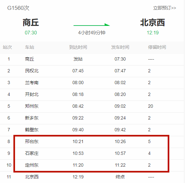Click arrival time 12:19 in row 11
185x183 pixels.
point(78,177)
